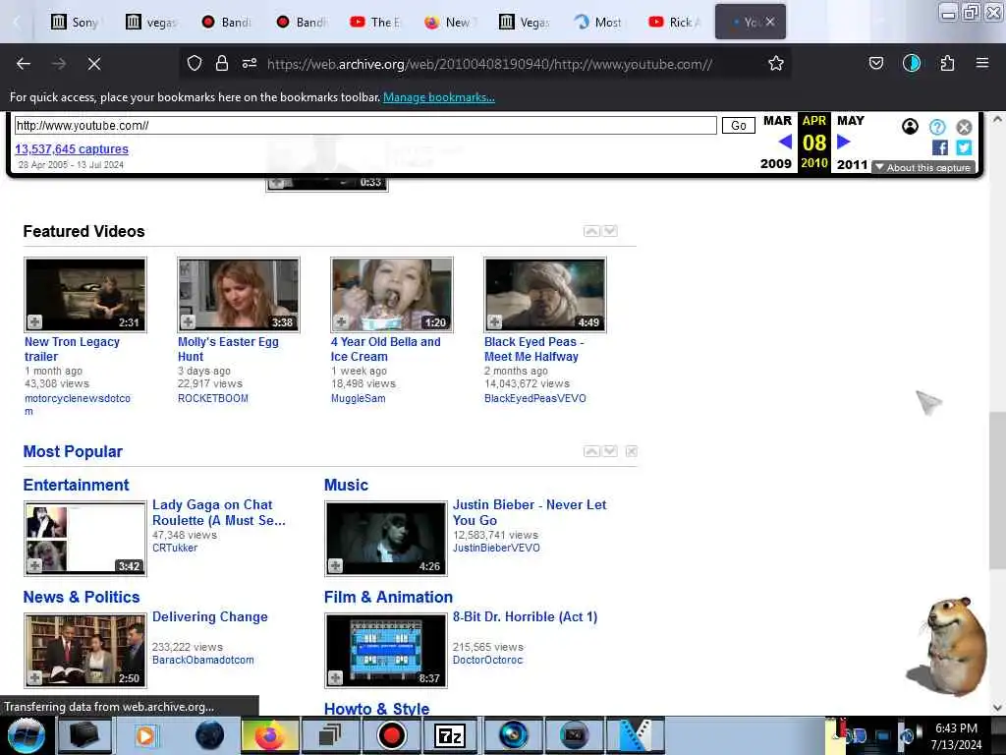Add Justin Bieber video to queue
This screenshot has height=755, width=1006.
pos(336,565)
